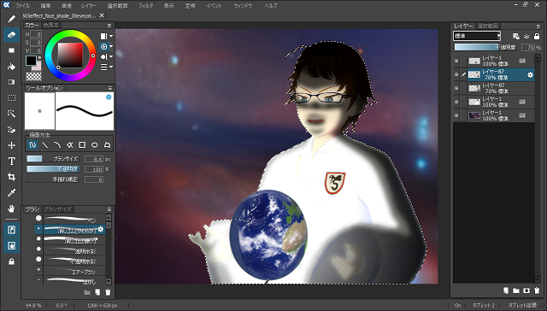Open settings gear of selected layer

tap(530, 74)
